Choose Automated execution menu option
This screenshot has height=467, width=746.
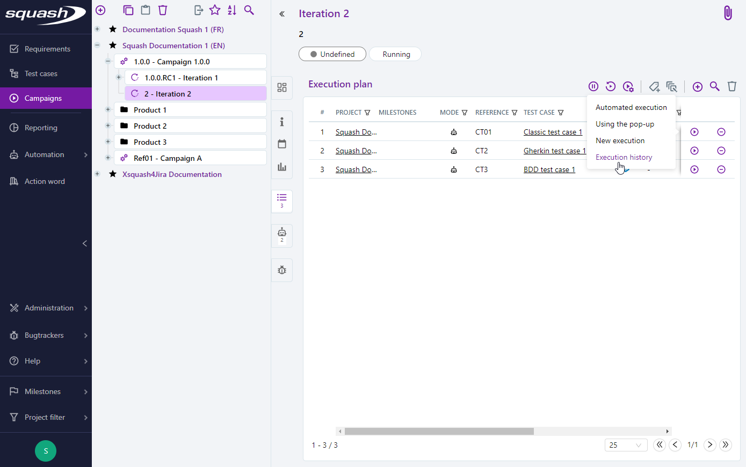pyautogui.click(x=631, y=107)
